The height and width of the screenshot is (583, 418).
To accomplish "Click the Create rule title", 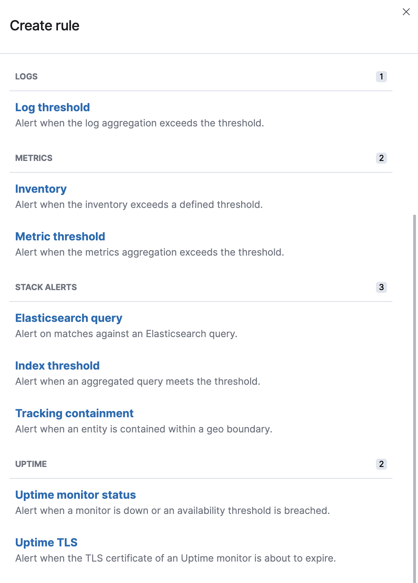I will pyautogui.click(x=44, y=26).
